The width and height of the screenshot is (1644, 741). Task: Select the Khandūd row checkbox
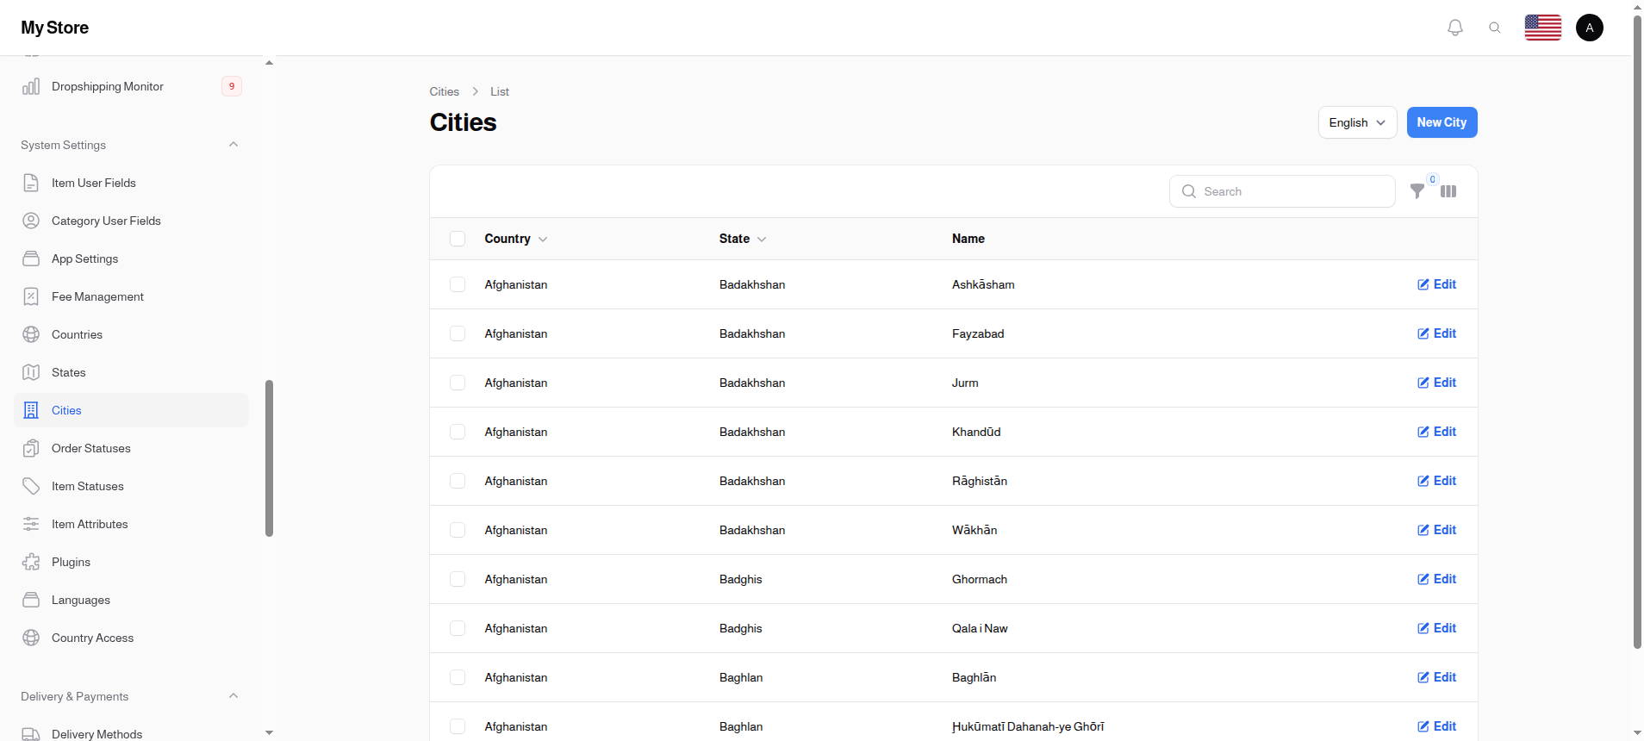coord(458,432)
